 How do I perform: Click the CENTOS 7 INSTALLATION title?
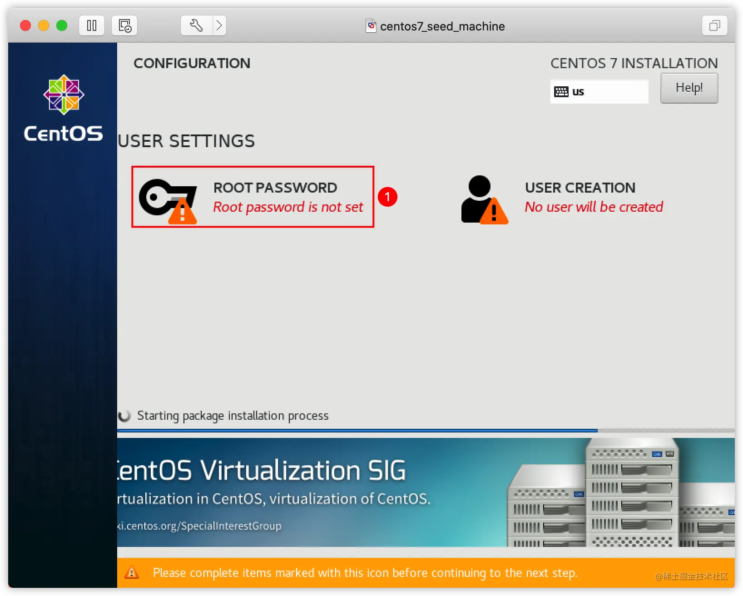pyautogui.click(x=634, y=63)
